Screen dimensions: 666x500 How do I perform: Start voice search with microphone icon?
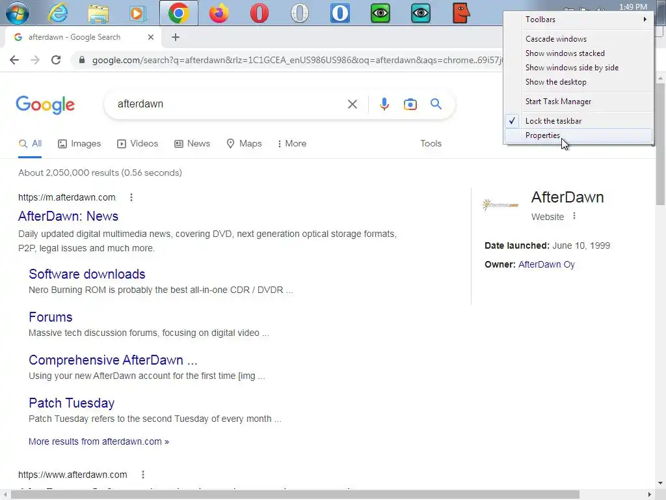pyautogui.click(x=384, y=104)
